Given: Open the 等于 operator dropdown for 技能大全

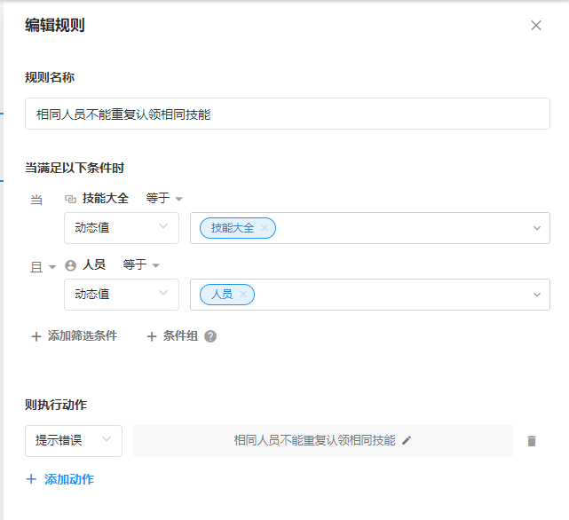Looking at the screenshot, I should (164, 199).
